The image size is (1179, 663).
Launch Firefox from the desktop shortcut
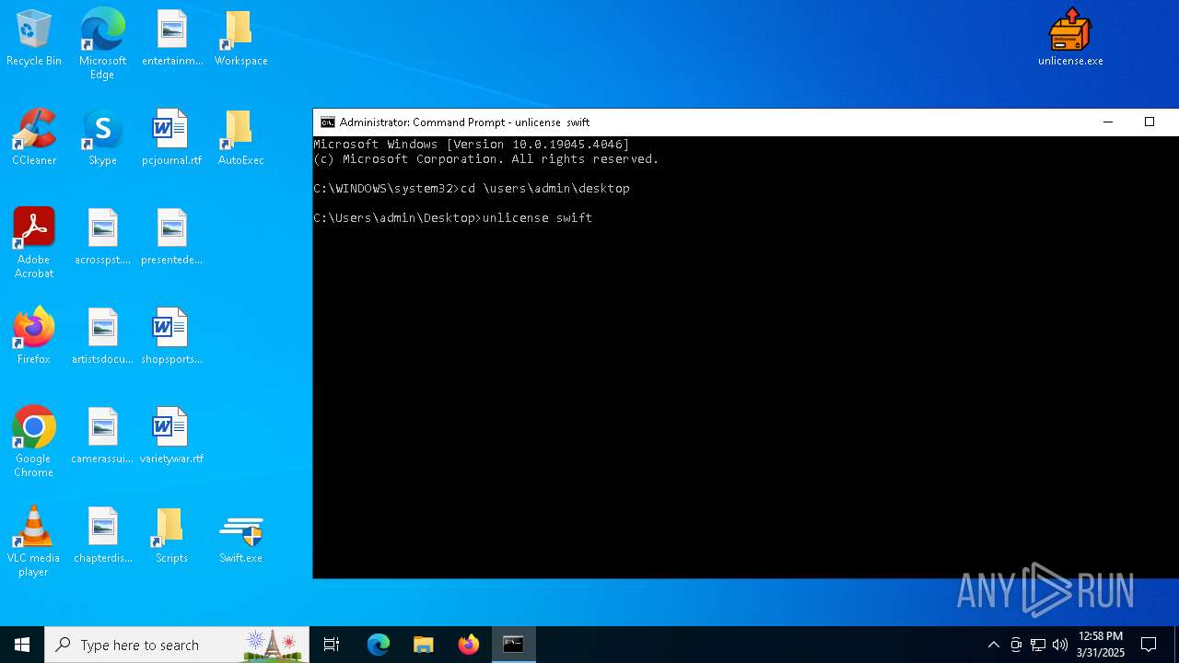click(x=34, y=337)
